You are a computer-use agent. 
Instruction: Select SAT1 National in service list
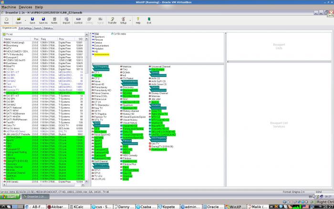44,108
